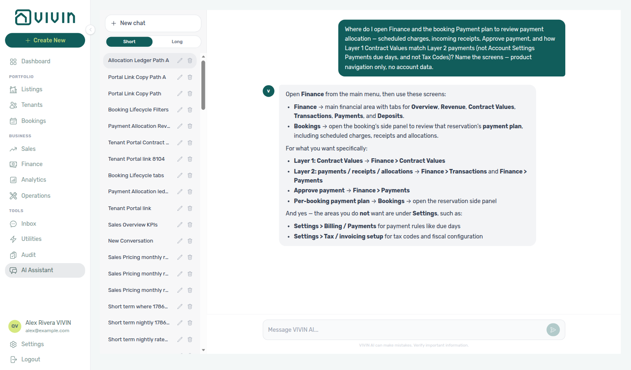Click alex@example.com account email
The image size is (631, 370).
click(47, 331)
